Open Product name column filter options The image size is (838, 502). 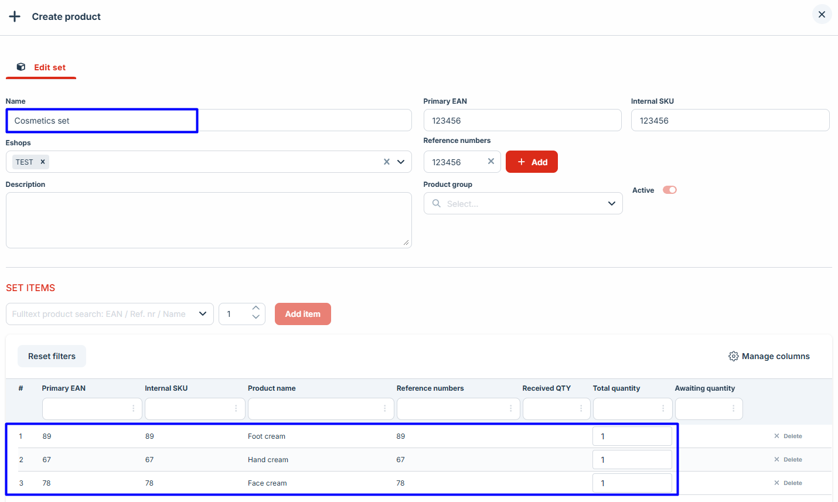[384, 409]
